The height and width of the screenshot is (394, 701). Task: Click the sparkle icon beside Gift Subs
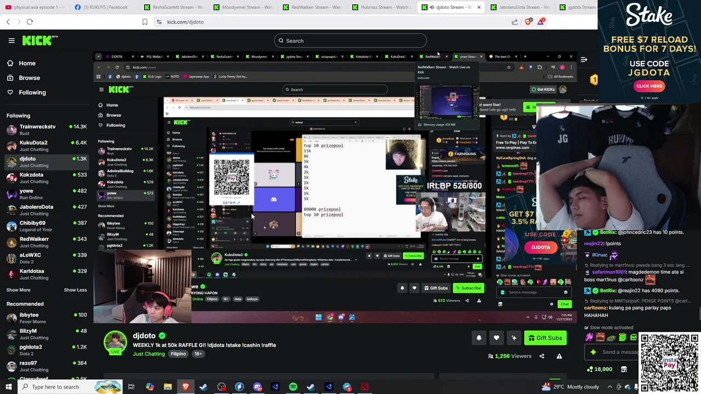coord(514,338)
